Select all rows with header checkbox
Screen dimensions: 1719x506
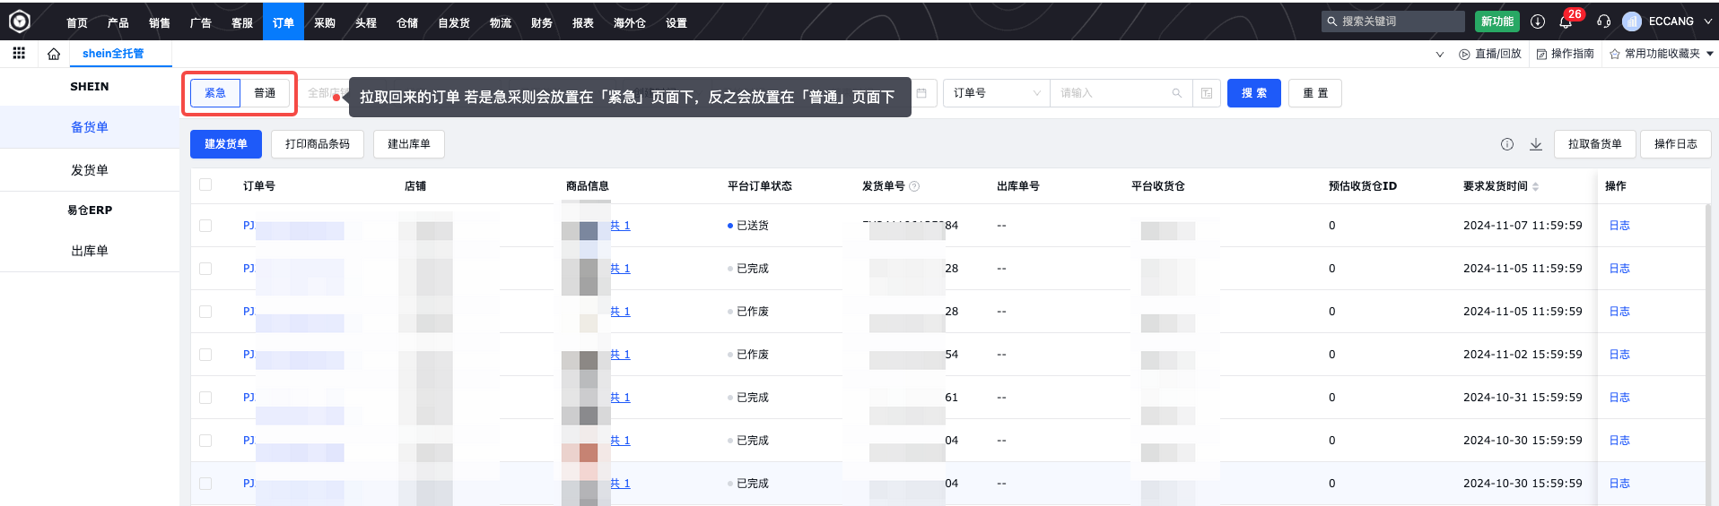pos(205,185)
